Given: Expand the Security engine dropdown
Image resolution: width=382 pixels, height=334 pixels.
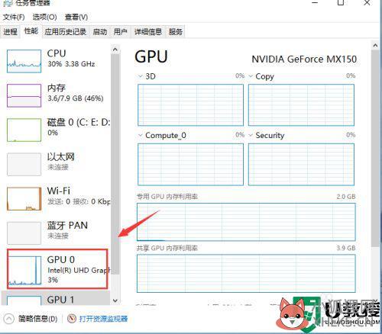Looking at the screenshot, I should pyautogui.click(x=251, y=135).
